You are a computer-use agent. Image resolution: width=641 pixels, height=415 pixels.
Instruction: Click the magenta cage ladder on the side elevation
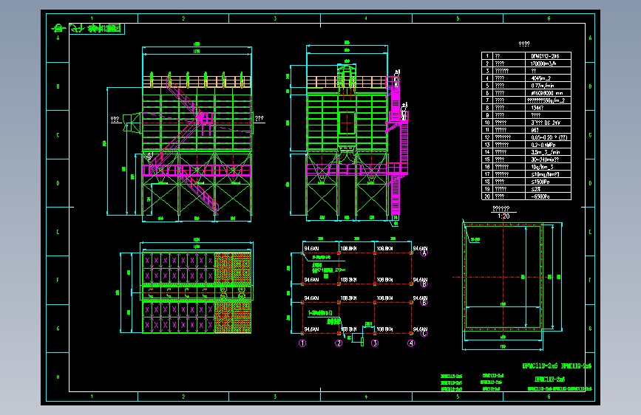[396, 147]
